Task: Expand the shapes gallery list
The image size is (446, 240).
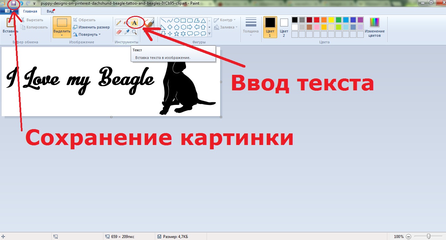Action: [x=210, y=33]
